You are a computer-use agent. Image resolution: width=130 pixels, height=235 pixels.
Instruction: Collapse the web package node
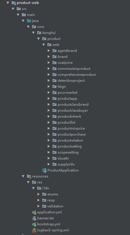pos(43,45)
